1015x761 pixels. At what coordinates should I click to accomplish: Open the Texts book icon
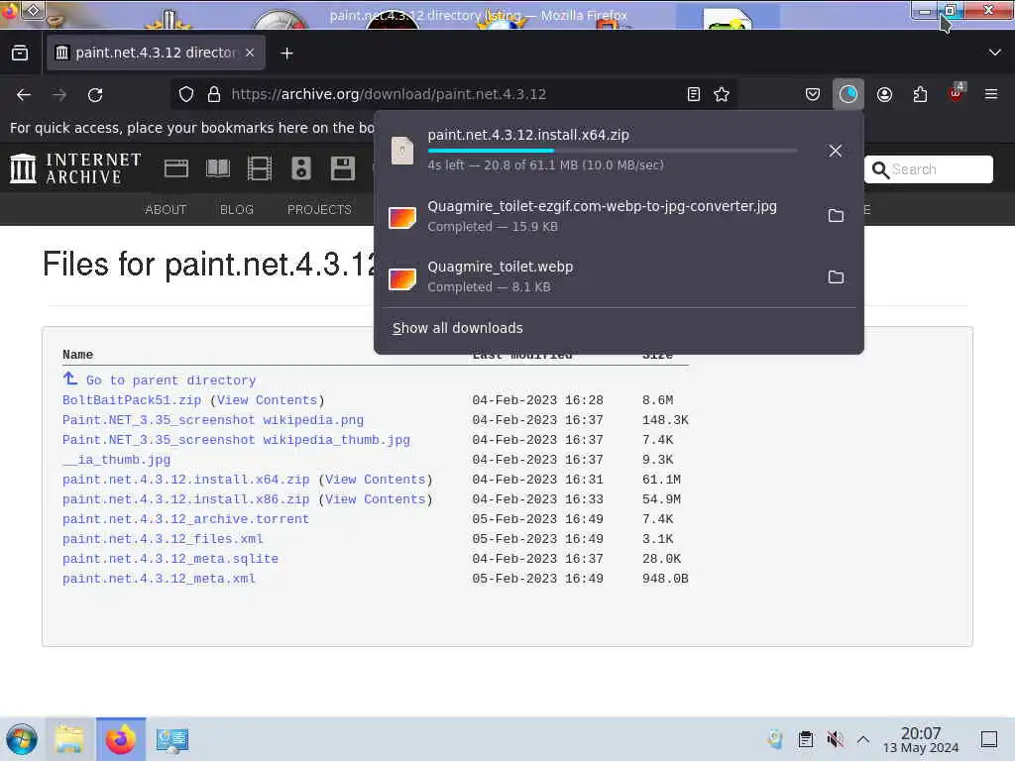click(217, 168)
